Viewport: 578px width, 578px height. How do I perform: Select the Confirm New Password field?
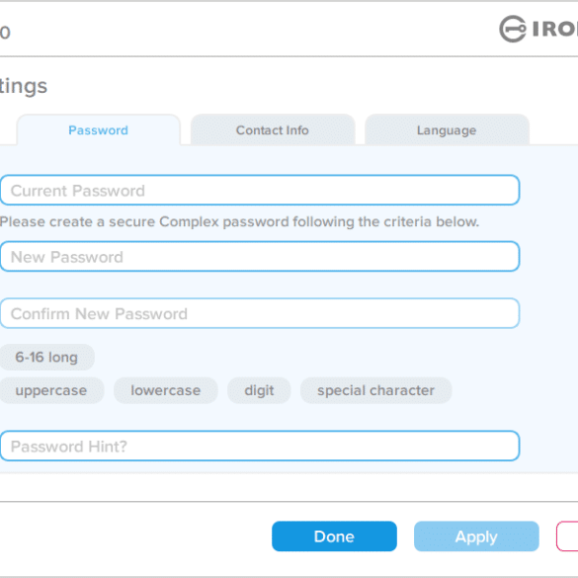[x=260, y=313]
